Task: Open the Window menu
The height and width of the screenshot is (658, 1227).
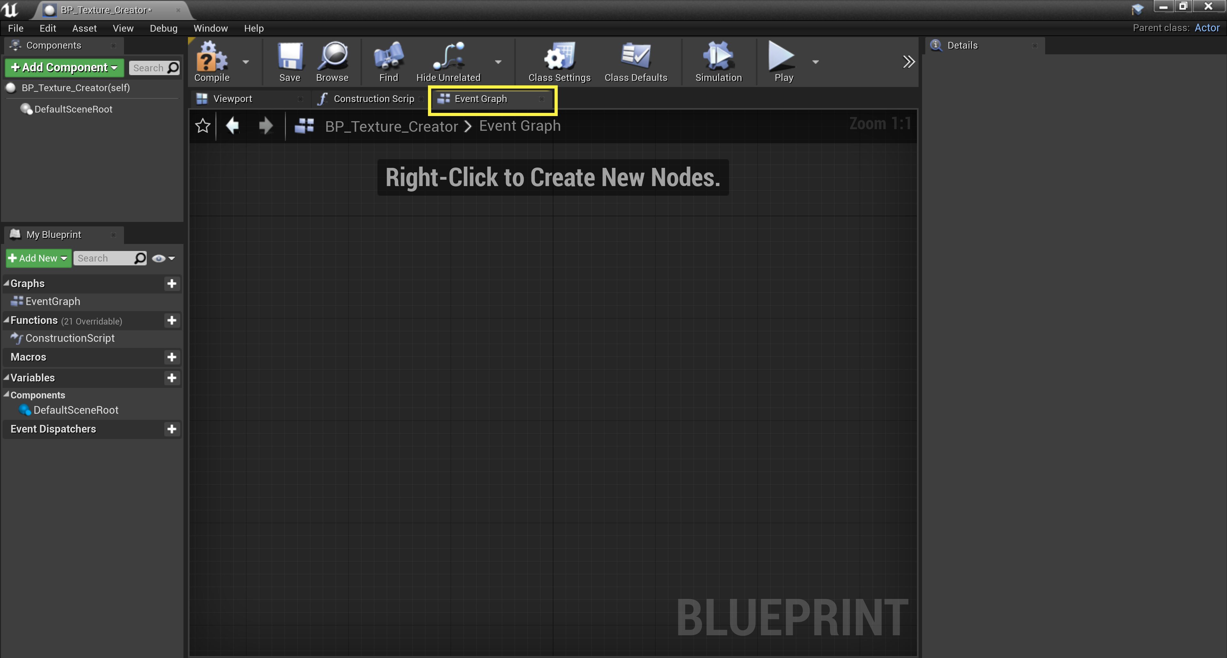Action: pyautogui.click(x=211, y=28)
